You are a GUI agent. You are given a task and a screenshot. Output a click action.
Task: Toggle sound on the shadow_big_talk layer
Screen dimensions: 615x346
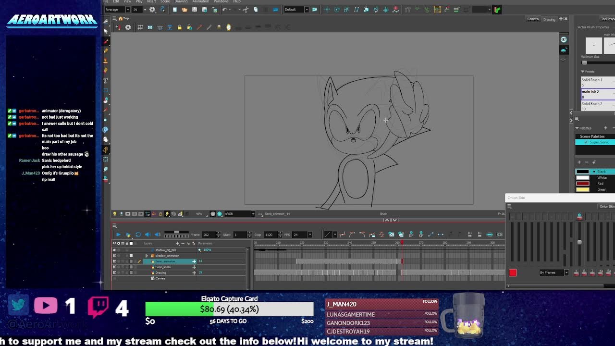coord(114,250)
